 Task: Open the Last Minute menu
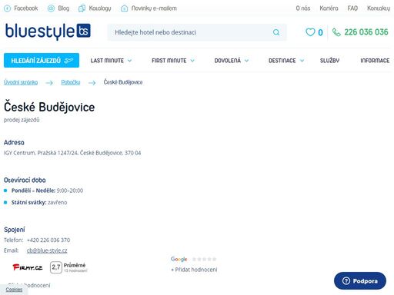point(107,61)
